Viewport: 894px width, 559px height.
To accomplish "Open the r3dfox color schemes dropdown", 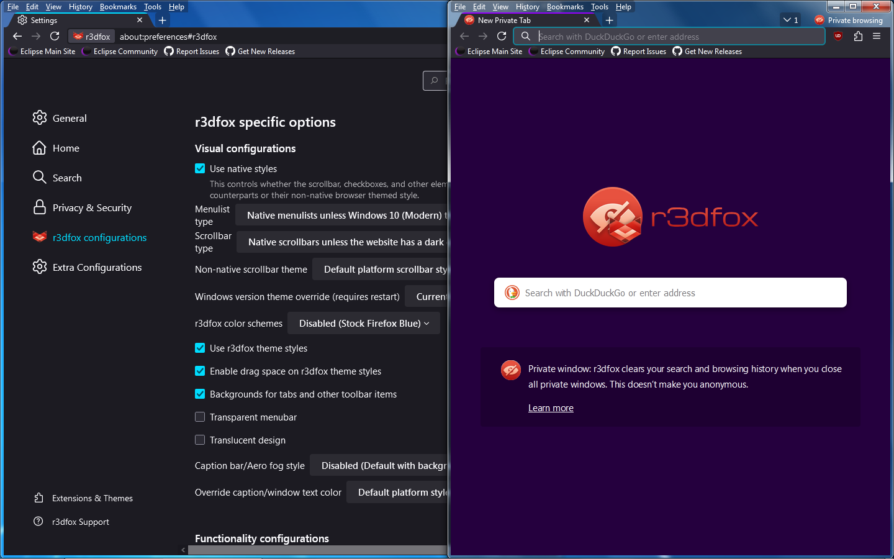I will [364, 324].
